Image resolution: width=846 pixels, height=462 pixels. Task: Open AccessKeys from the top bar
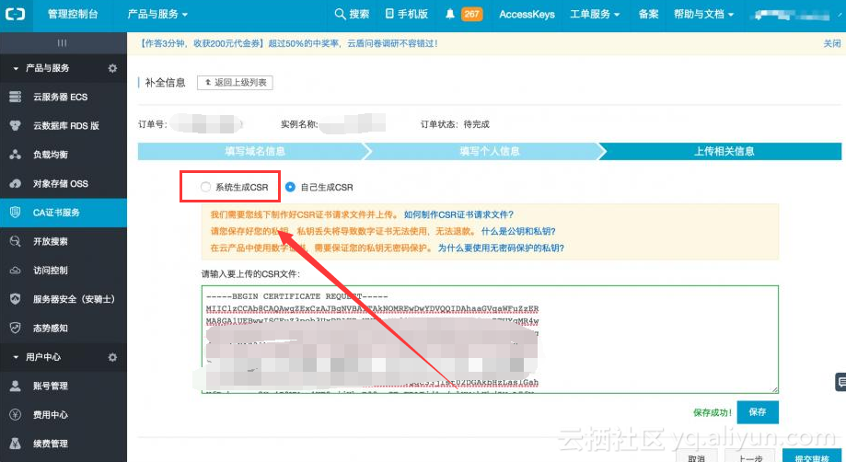click(x=527, y=15)
